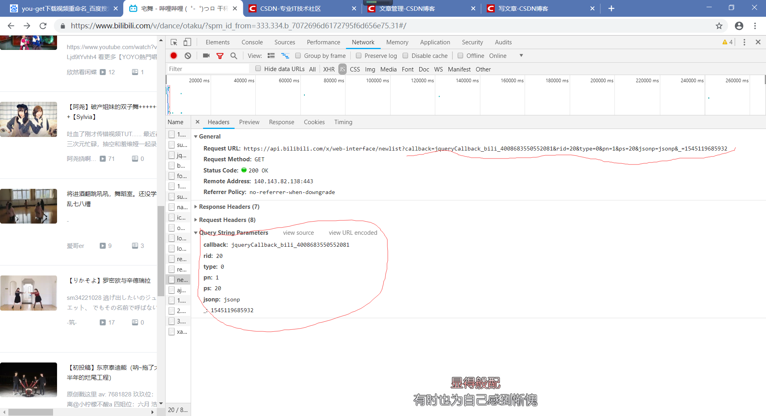Click comment icon for 爱哥er video

(135, 246)
